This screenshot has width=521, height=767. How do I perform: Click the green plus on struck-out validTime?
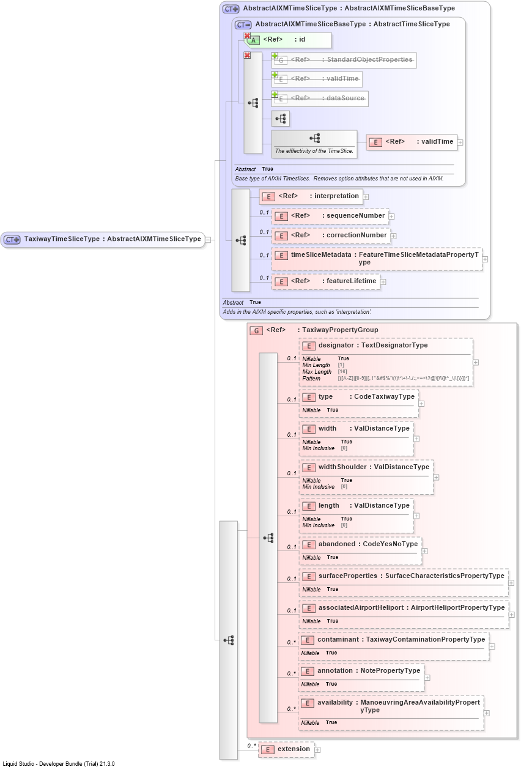click(x=275, y=75)
